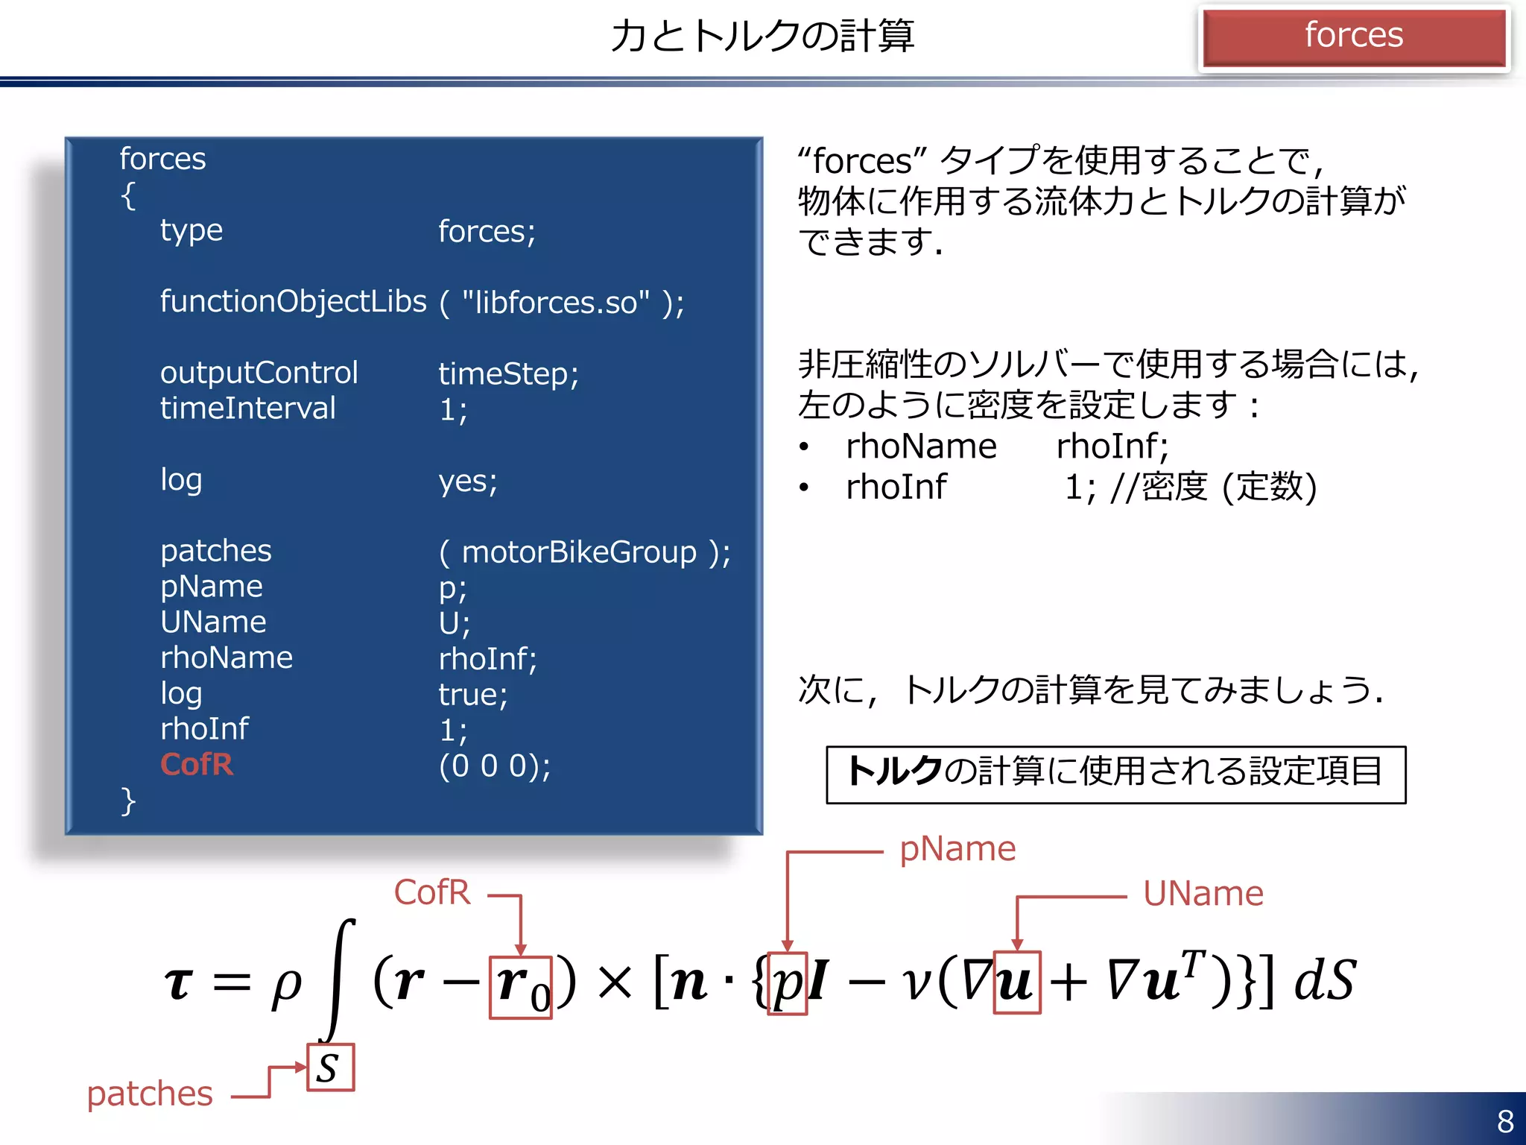The image size is (1526, 1145).
Task: Click the (0 0 0); vector value
Action: pos(495,766)
